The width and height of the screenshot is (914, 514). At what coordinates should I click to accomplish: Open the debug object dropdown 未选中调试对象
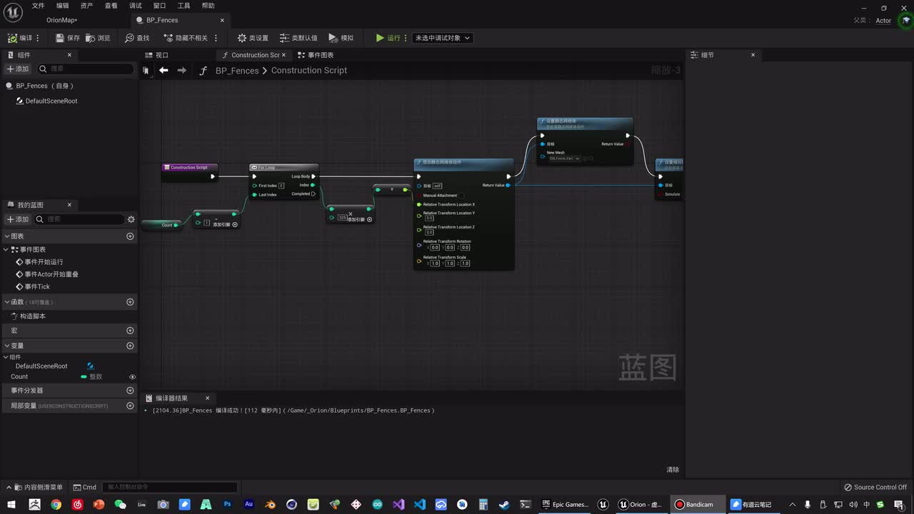(443, 38)
